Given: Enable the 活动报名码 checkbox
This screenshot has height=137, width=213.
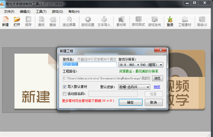Looking at the screenshot, I should tap(65, 94).
